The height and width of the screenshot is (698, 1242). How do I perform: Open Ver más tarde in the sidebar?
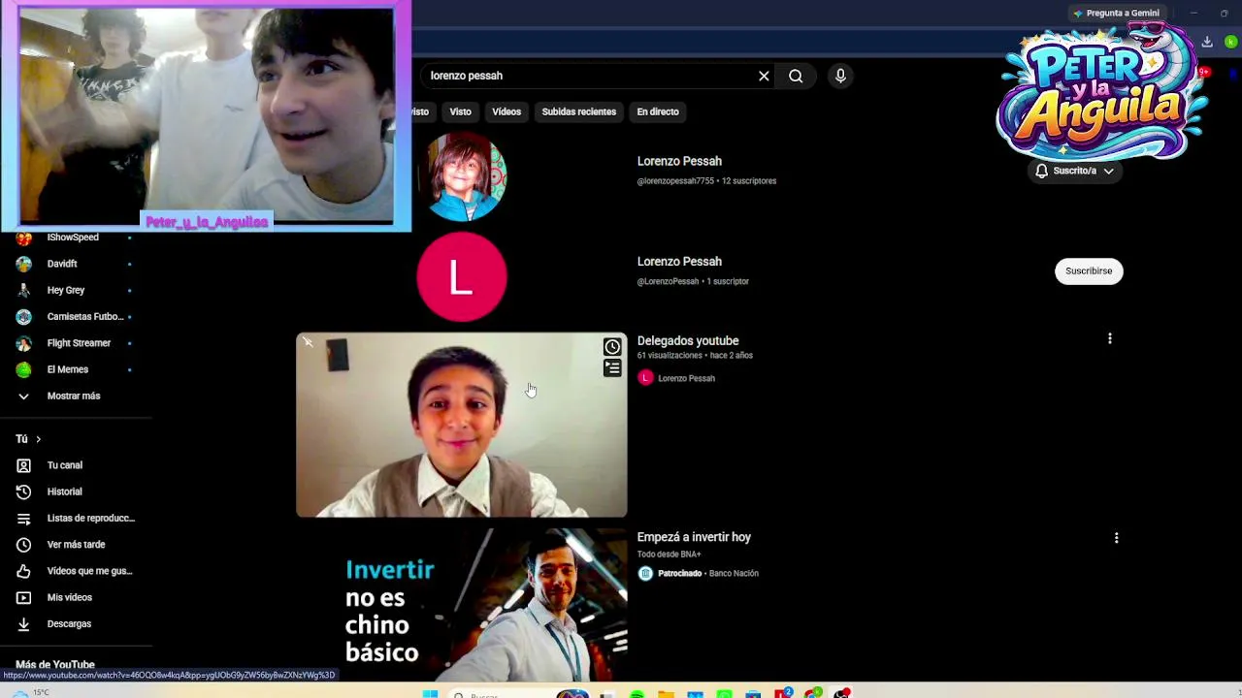76,545
